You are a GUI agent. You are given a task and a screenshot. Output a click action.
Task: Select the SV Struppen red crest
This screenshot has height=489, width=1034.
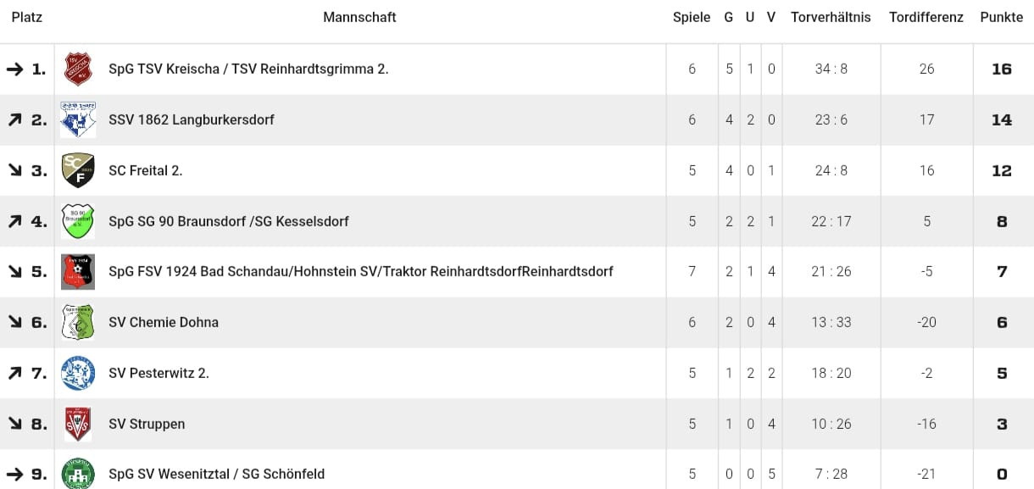[x=78, y=424]
